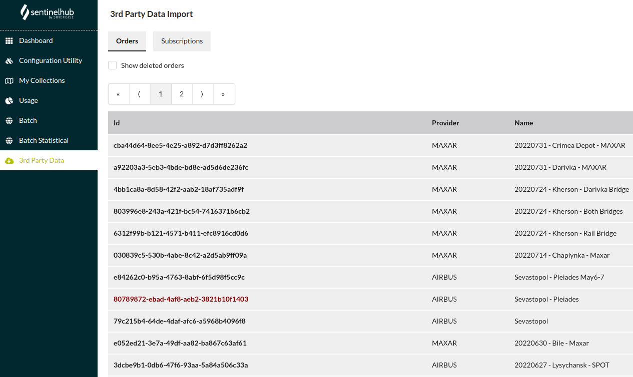The width and height of the screenshot is (633, 377).
Task: Open Dashboard in the sidebar
Action: point(49,40)
